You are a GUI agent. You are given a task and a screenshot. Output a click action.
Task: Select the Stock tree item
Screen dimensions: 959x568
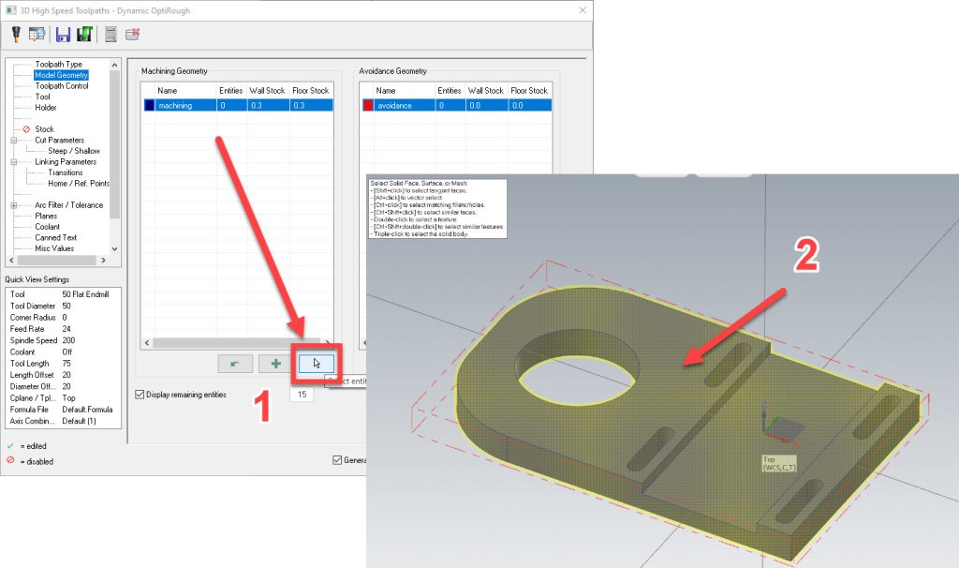coord(44,129)
